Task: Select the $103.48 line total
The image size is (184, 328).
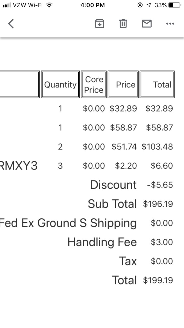Action: (157, 147)
